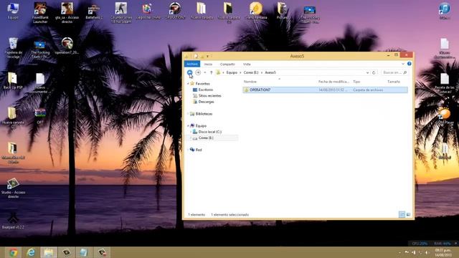Open the Inicio ribbon tab
This screenshot has width=459, height=258.
(208, 64)
